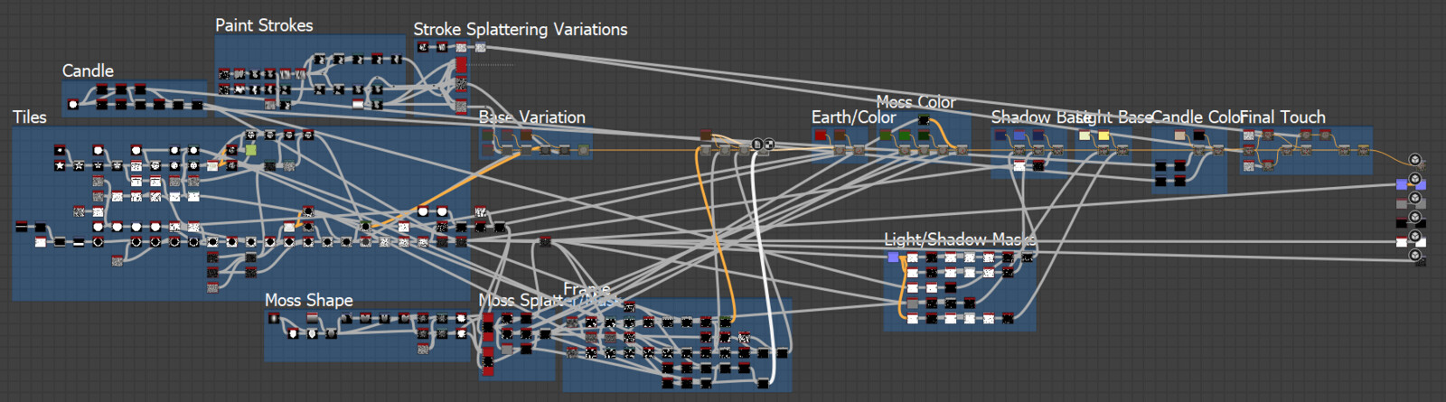Click the 'Candle' frame title

pos(88,70)
